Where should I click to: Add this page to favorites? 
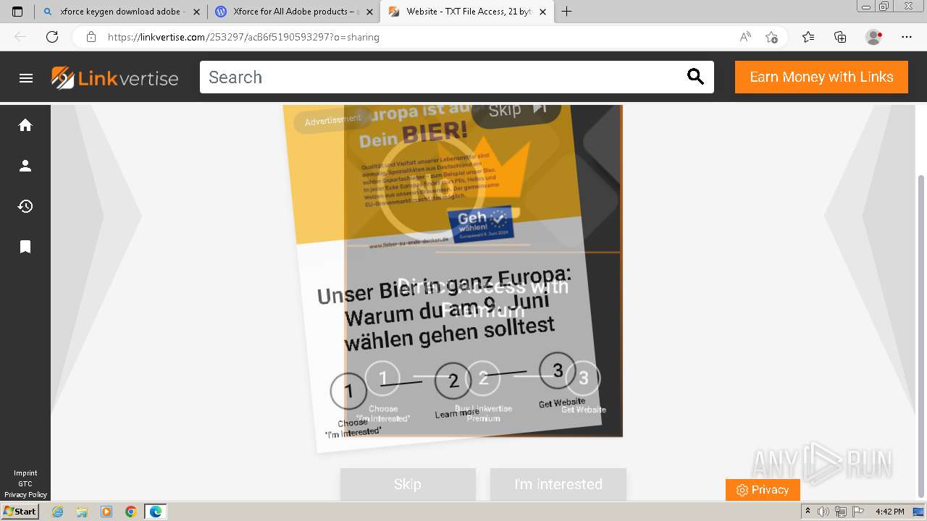pos(771,37)
